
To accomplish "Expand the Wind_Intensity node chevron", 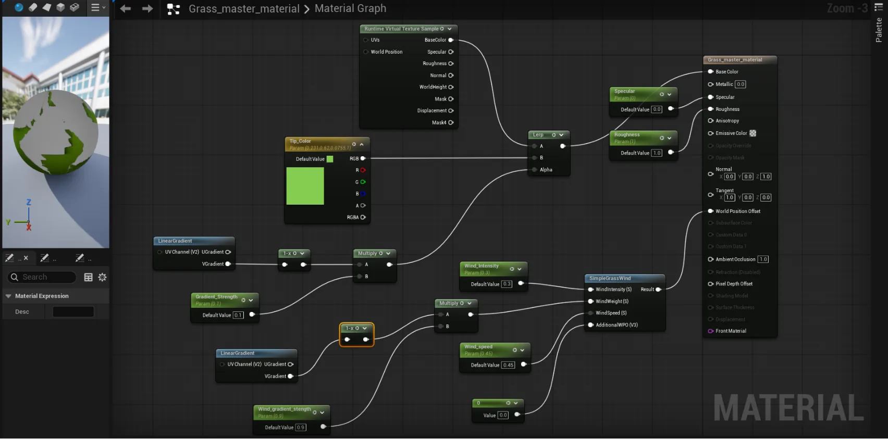I will 520,269.
